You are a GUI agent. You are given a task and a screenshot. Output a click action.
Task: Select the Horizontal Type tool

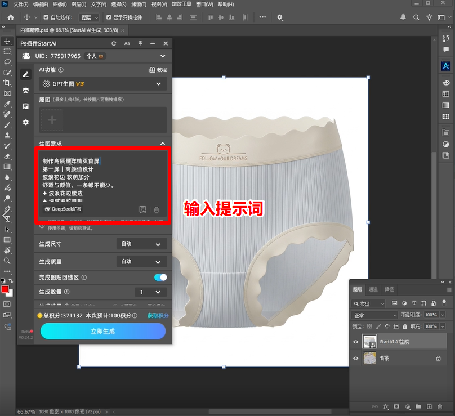7,219
